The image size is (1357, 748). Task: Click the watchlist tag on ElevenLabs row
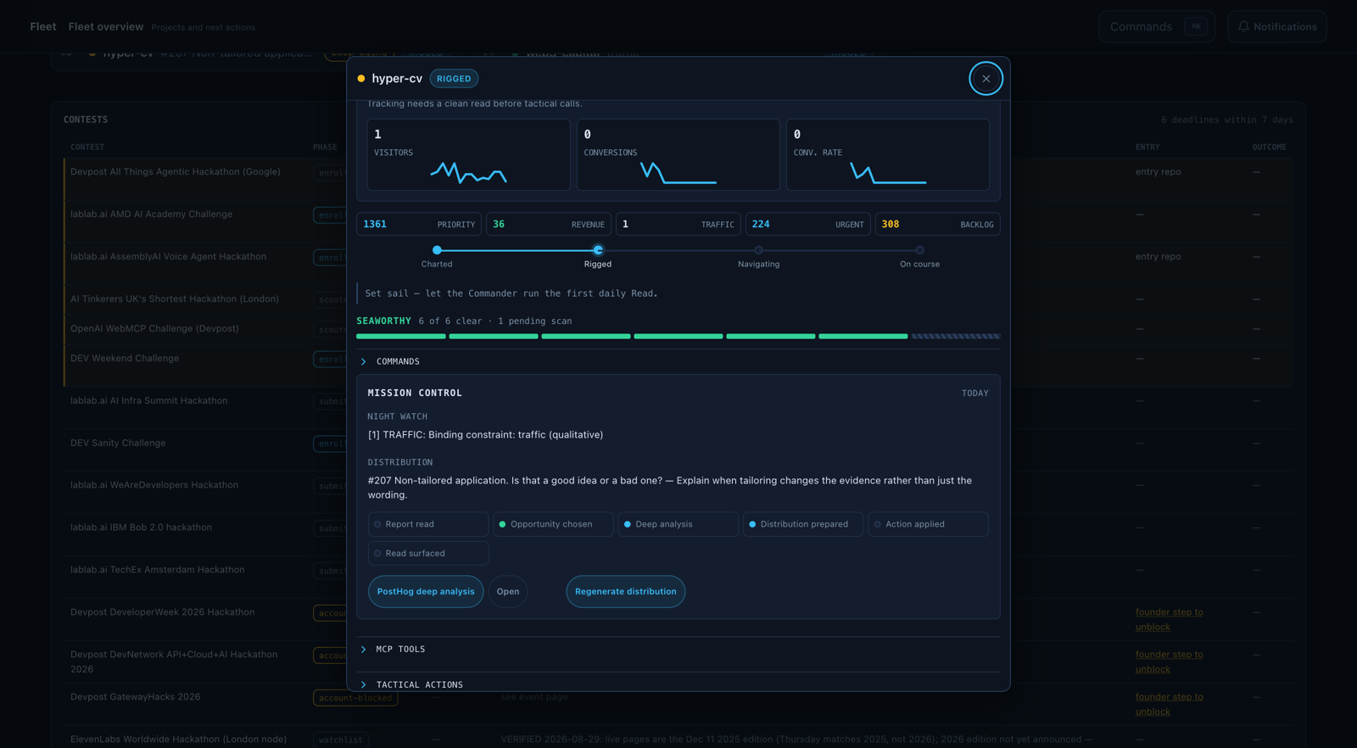[340, 740]
